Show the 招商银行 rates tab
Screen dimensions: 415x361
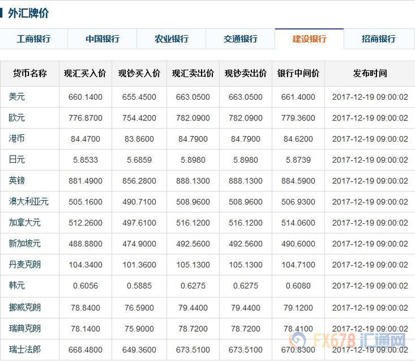(379, 39)
